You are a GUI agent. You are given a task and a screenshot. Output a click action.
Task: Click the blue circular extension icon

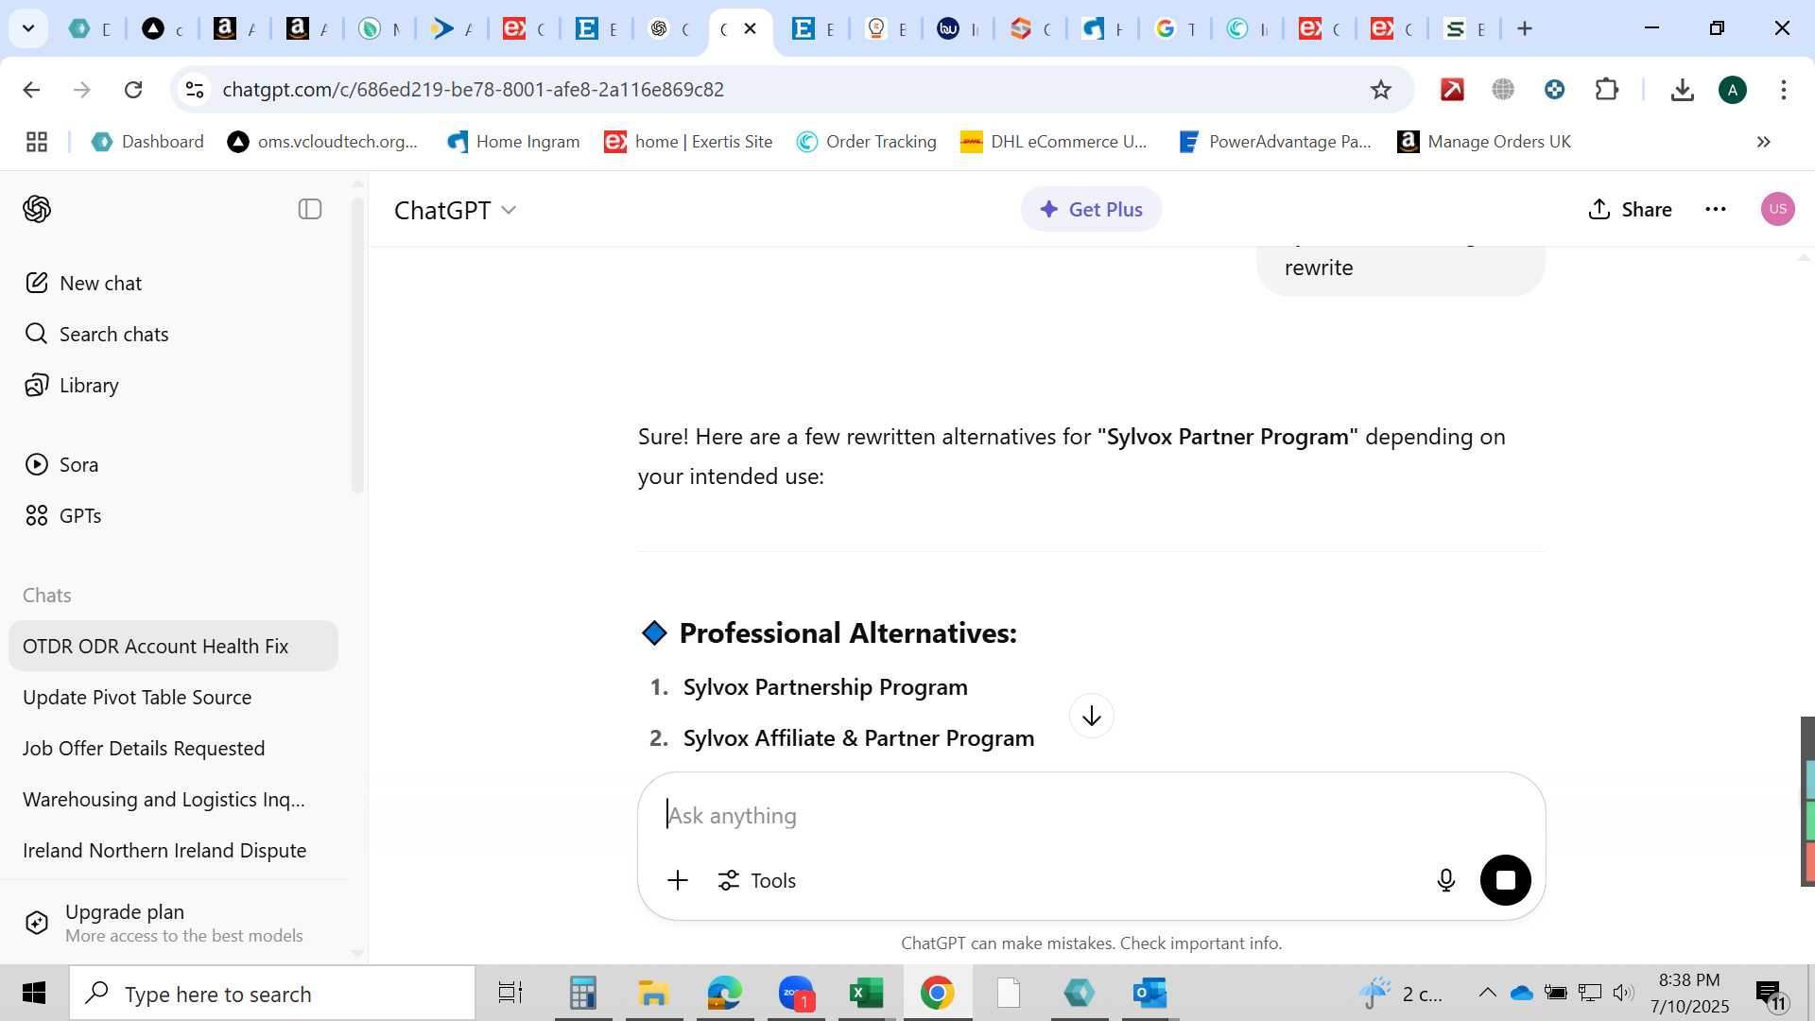click(1554, 89)
